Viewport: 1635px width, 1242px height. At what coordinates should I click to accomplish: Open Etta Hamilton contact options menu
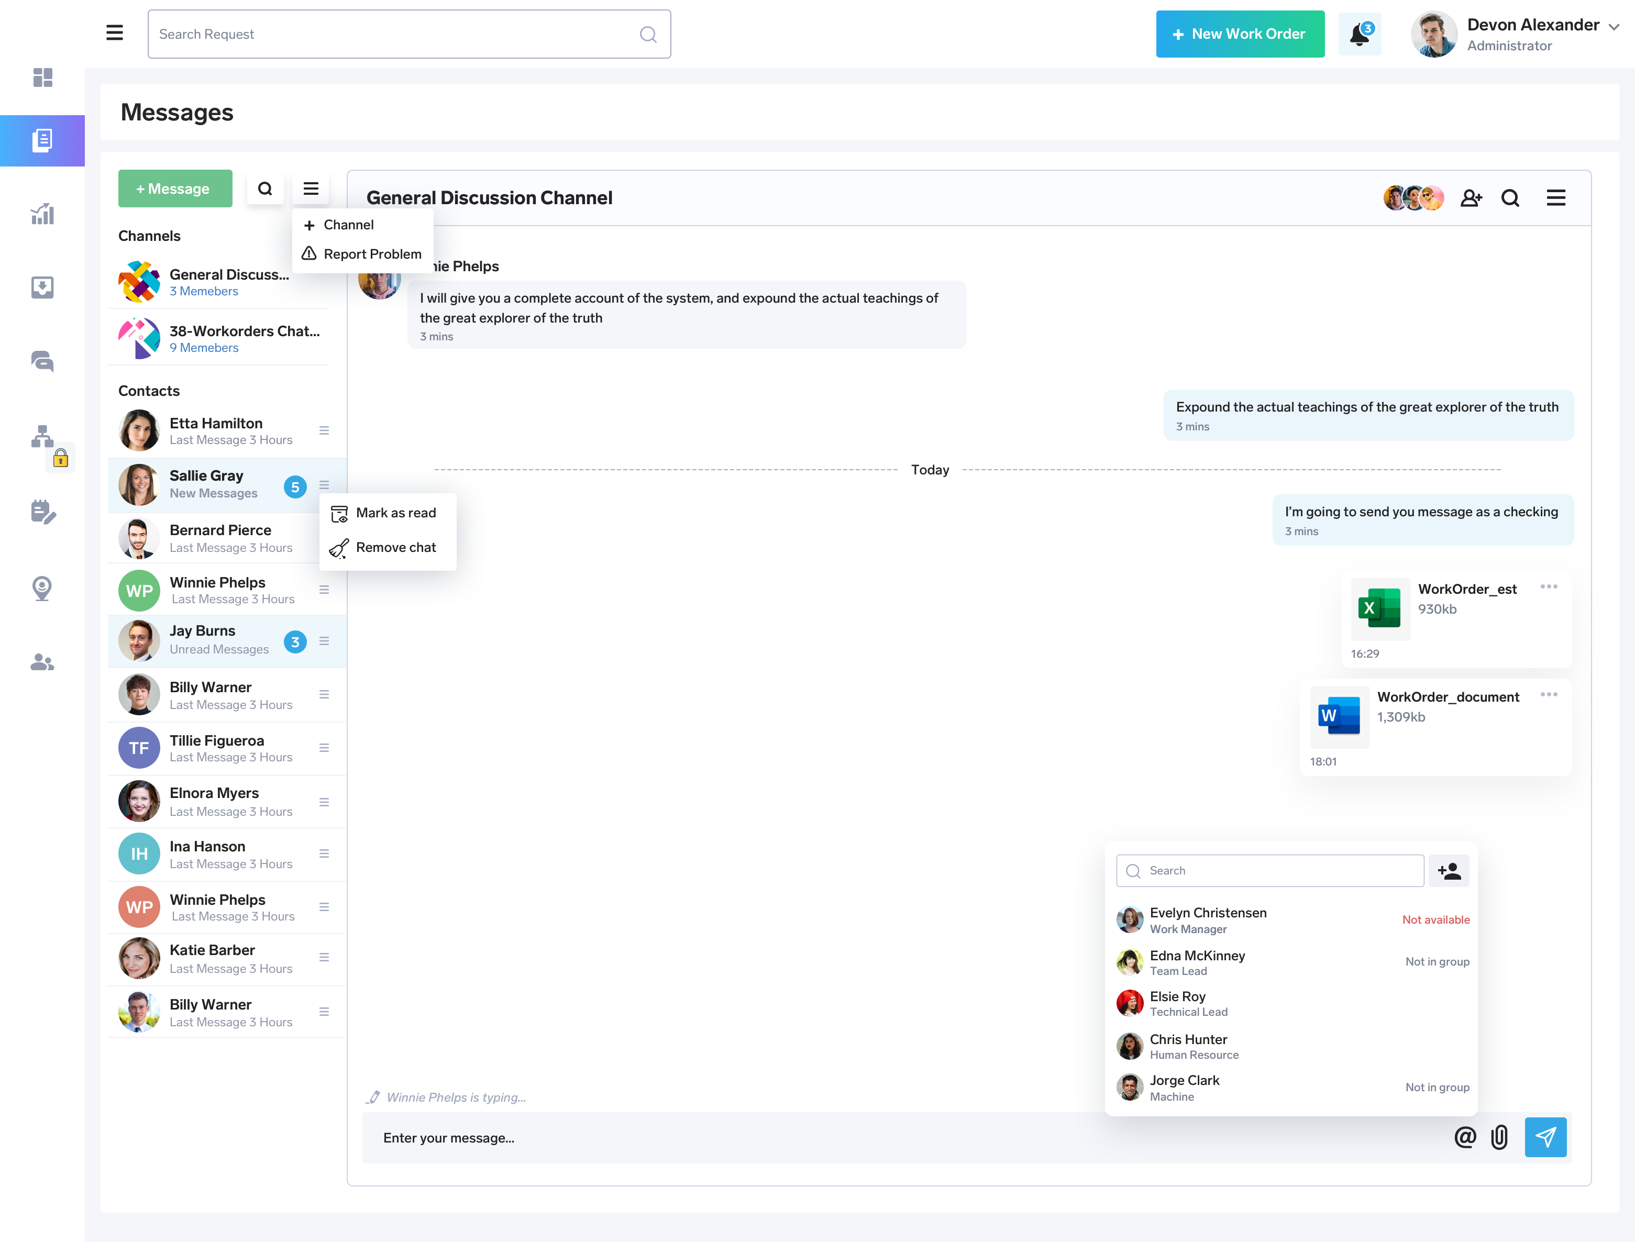pos(324,430)
